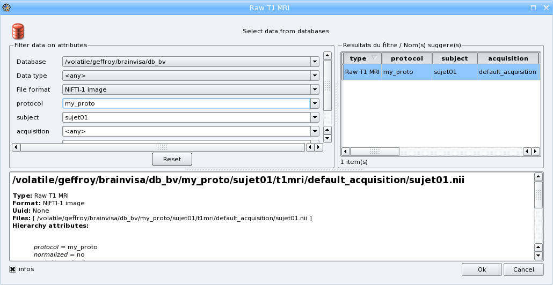Screen dimensions: 553x285
Task: Open the protocol dropdown arrow
Action: 315,103
